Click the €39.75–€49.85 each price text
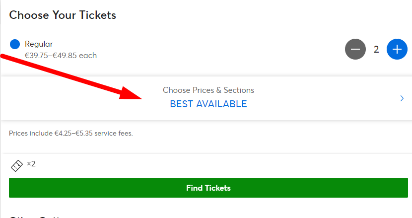Screen dimensions: 412x218 [x=61, y=56]
